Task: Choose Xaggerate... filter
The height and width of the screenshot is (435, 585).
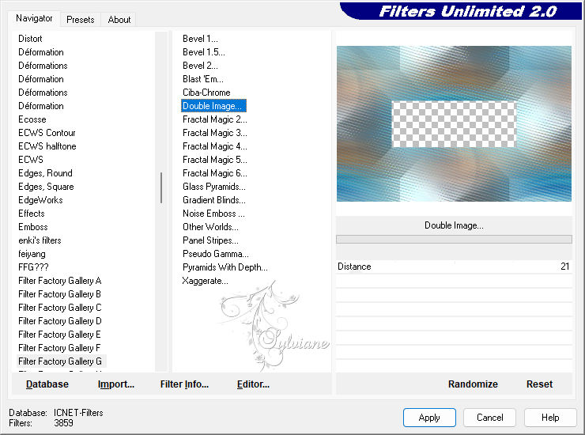Action: click(205, 281)
